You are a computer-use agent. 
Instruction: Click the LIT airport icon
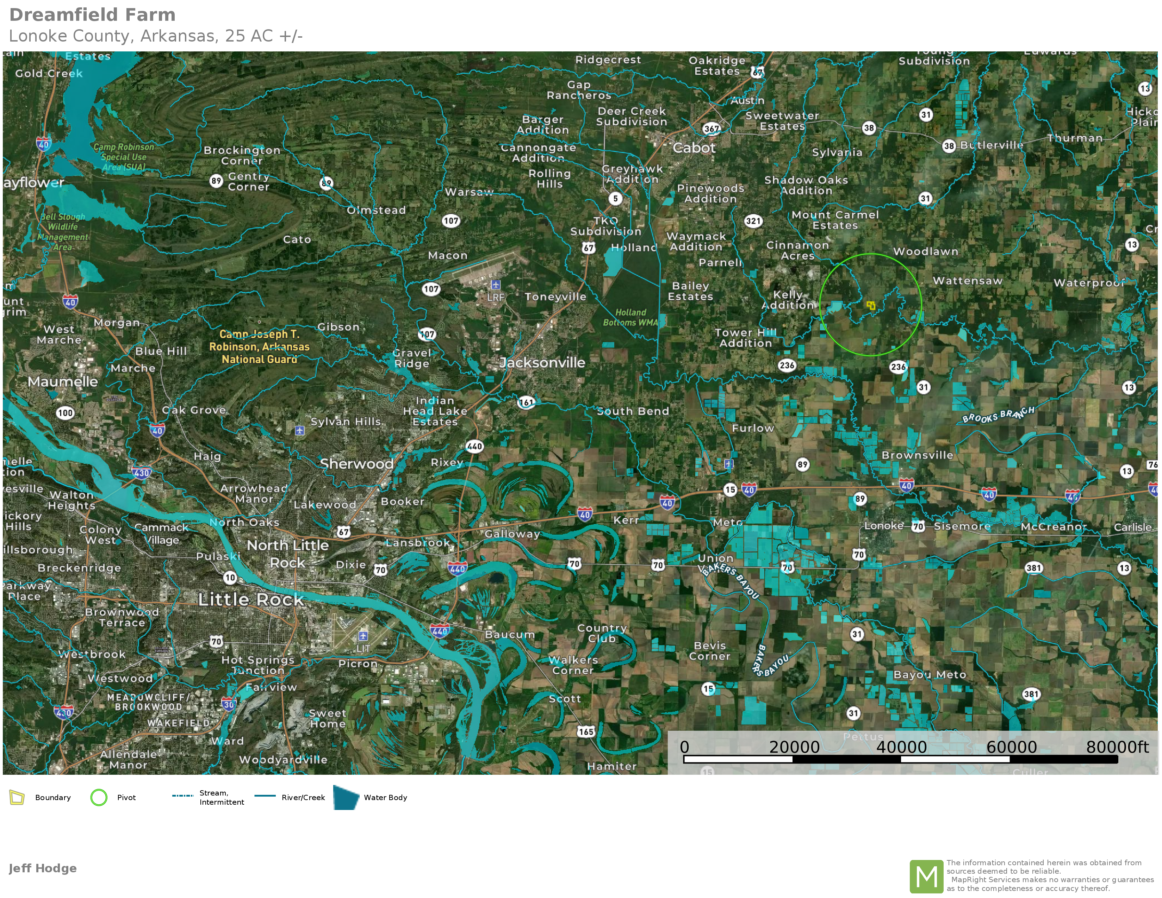[363, 636]
